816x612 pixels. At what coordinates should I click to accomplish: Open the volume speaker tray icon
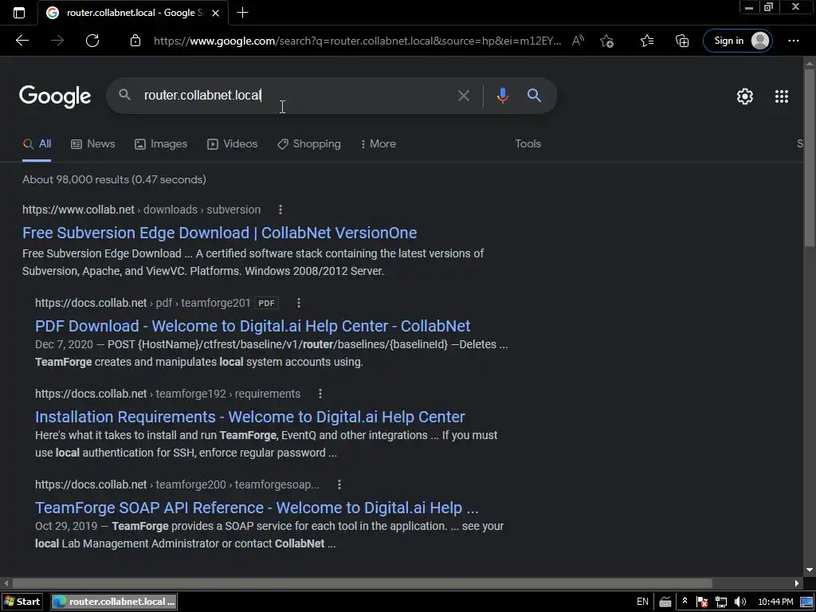tap(740, 602)
